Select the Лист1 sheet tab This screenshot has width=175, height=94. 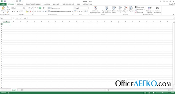(x=14, y=90)
